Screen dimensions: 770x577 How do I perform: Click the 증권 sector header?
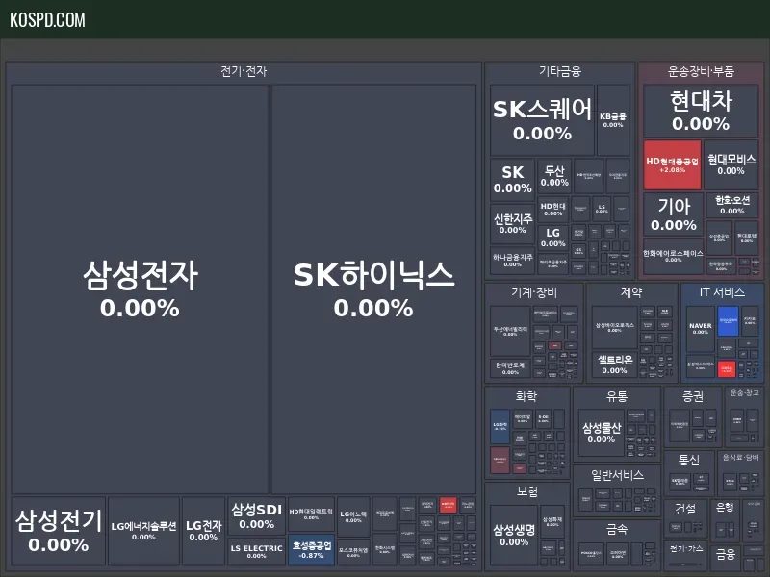[693, 396]
